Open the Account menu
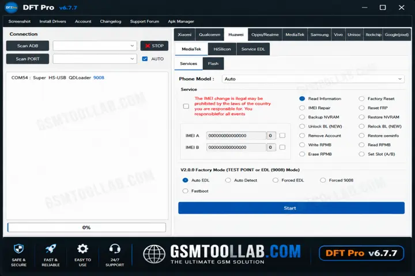 83,21
